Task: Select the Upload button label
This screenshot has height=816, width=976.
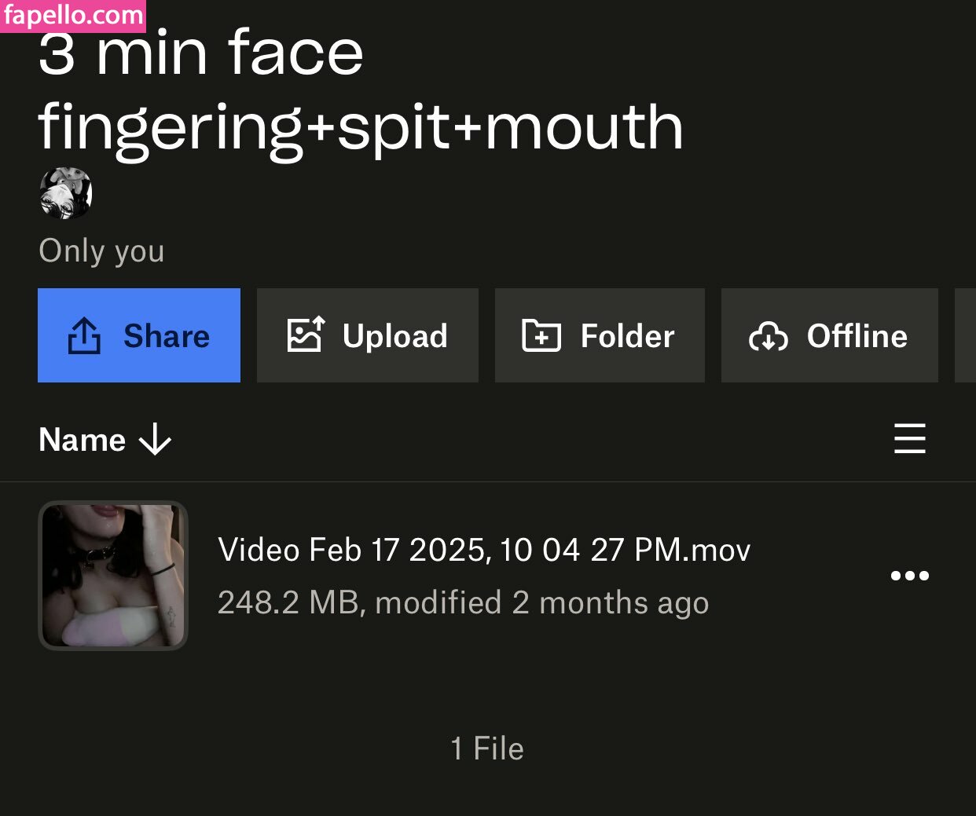Action: click(x=394, y=336)
